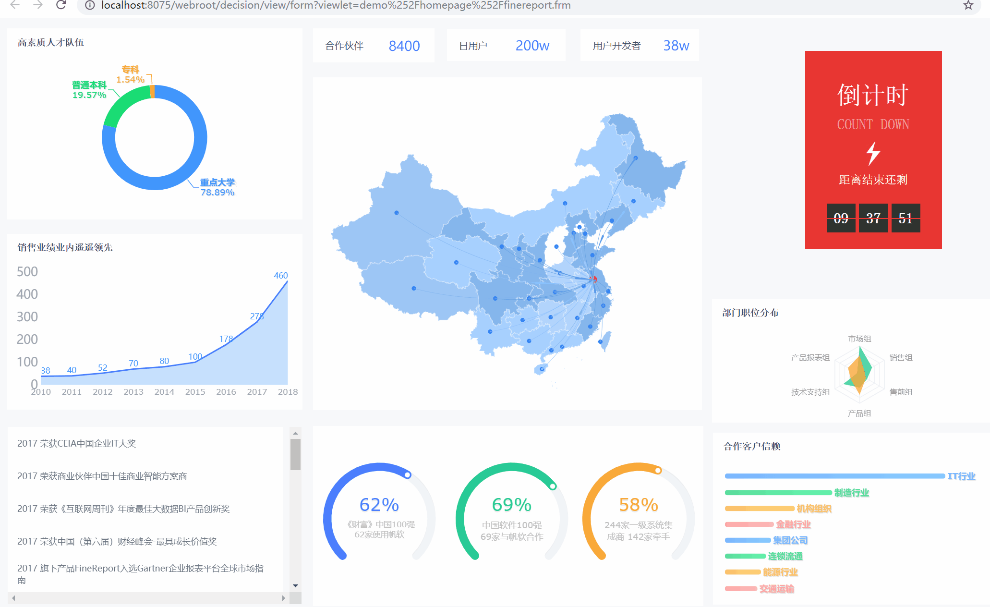Click the lightning bolt icon in countdown
990x607 pixels.
pos(873,153)
